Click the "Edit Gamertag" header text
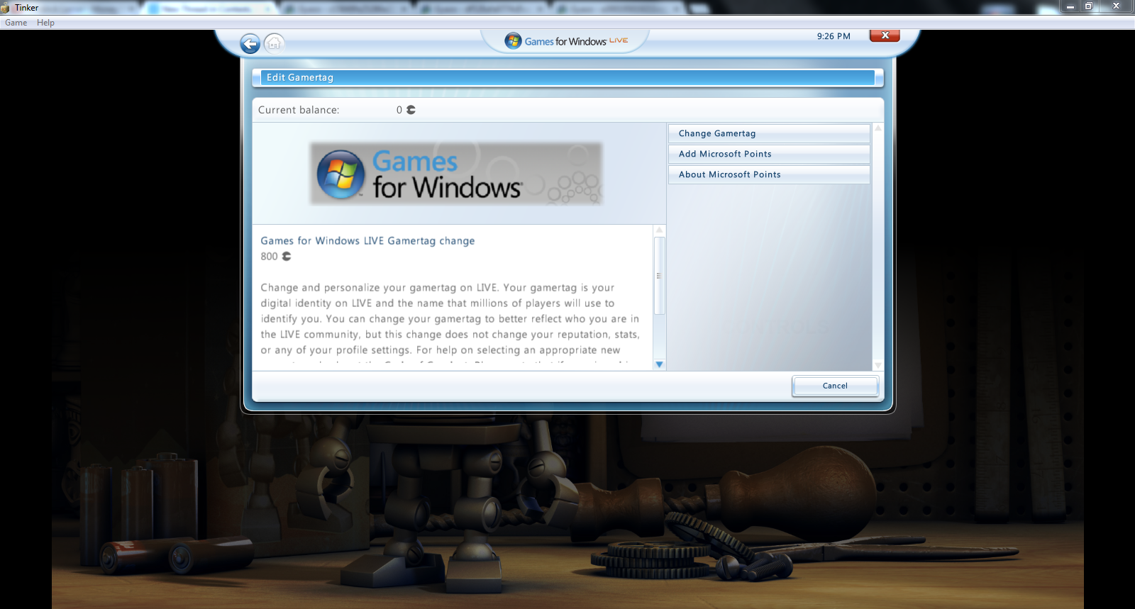Screen dimensions: 1135x609 [300, 77]
